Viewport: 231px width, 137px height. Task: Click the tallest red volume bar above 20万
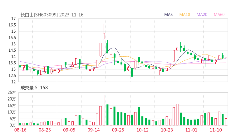[x=104, y=110]
